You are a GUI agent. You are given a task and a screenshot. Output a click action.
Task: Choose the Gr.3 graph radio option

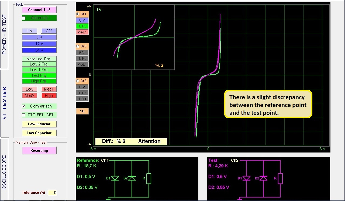click(x=78, y=81)
